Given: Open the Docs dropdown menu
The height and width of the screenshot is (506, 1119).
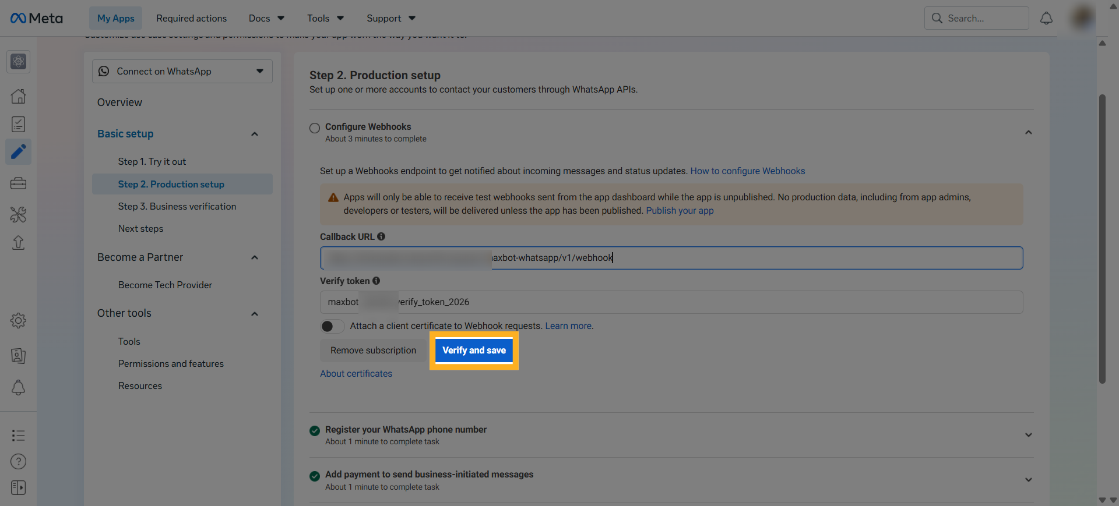Looking at the screenshot, I should [x=267, y=18].
